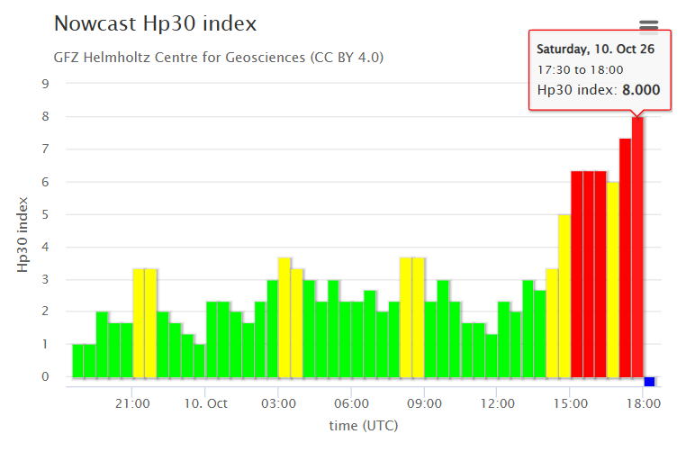The width and height of the screenshot is (695, 452).
Task: Click the first green bar at the chart's left edge
Action: (78, 361)
